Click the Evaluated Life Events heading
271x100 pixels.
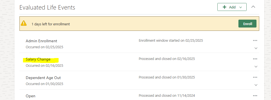click(47, 8)
